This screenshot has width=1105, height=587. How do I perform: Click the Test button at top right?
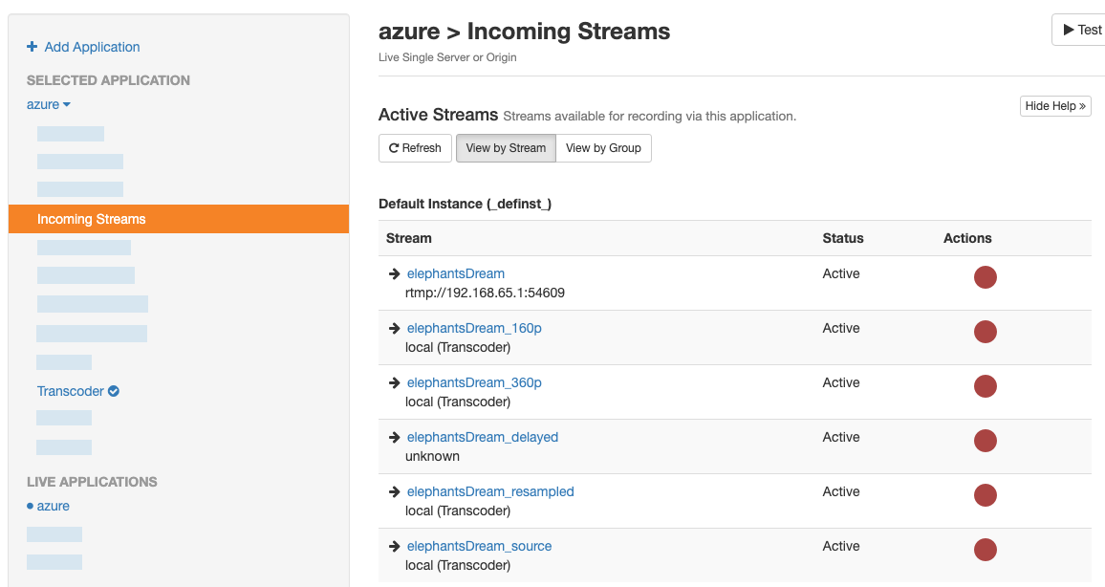[x=1082, y=30]
